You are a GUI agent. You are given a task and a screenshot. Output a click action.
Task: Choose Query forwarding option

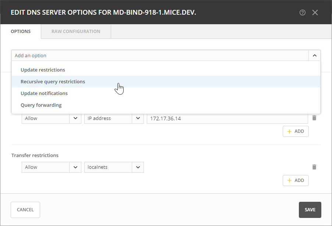(x=41, y=105)
